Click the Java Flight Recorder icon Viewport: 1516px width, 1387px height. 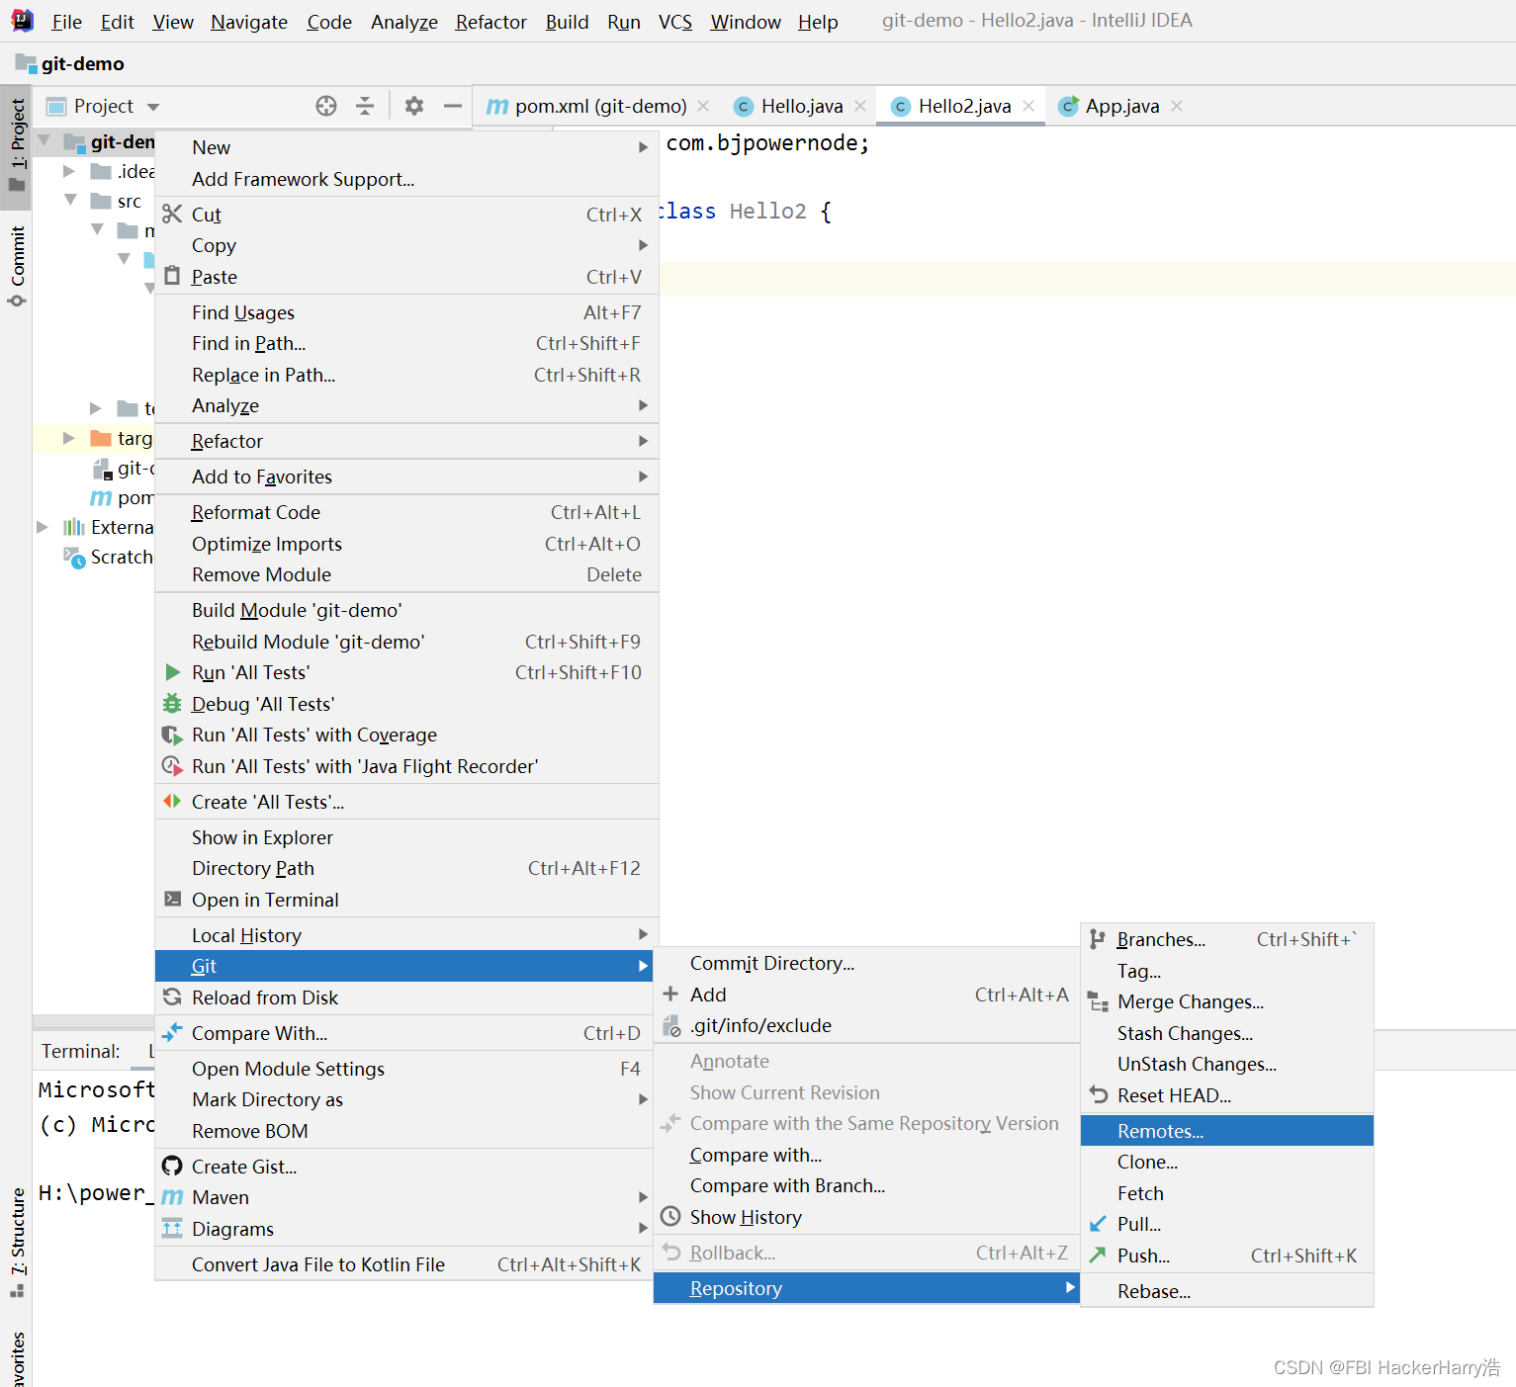(x=172, y=766)
